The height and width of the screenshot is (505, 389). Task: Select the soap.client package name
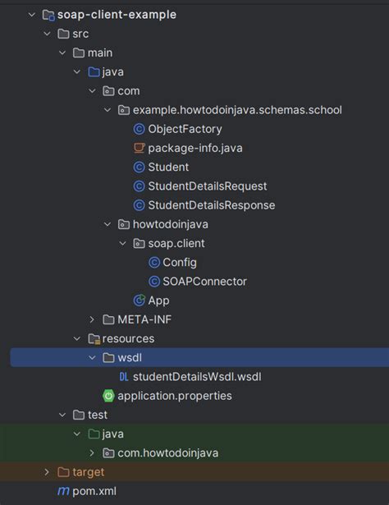coord(176,244)
